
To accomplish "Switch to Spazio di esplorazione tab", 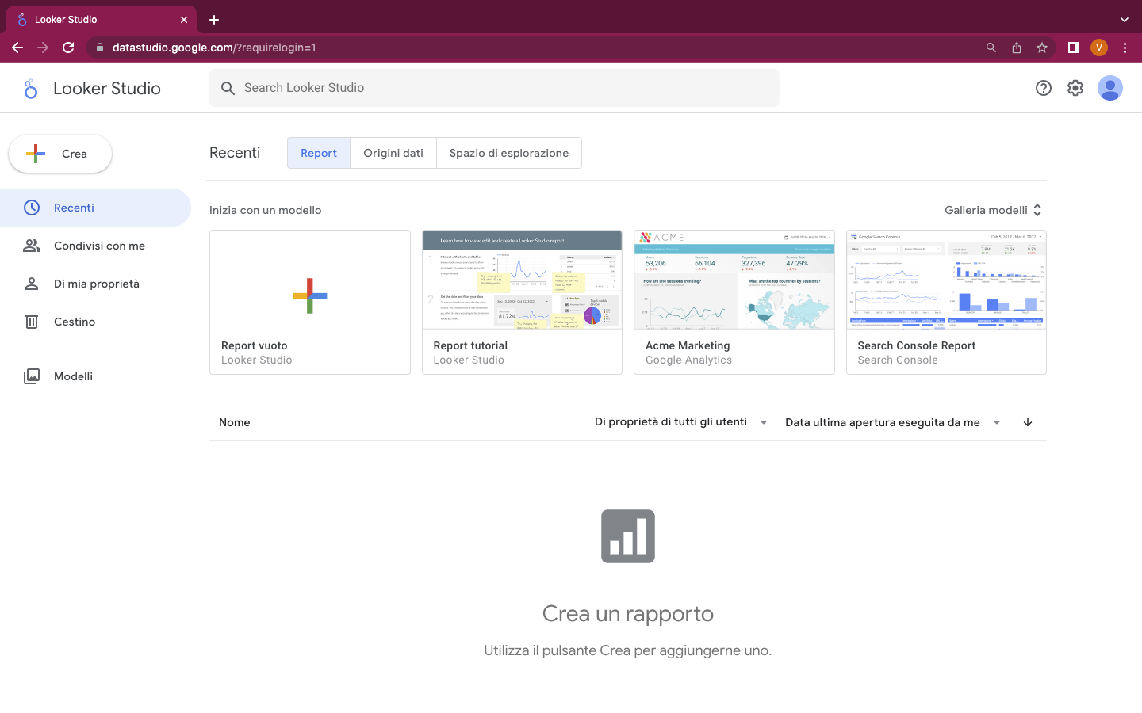I will (508, 153).
